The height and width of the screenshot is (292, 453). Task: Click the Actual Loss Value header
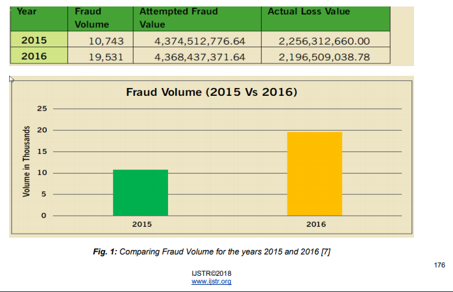pyautogui.click(x=326, y=19)
